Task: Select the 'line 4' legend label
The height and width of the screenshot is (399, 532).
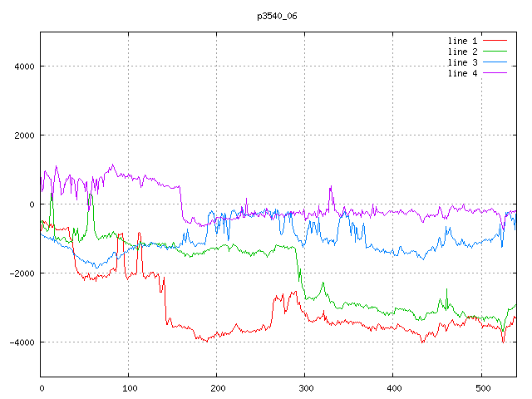Action: (x=462, y=73)
